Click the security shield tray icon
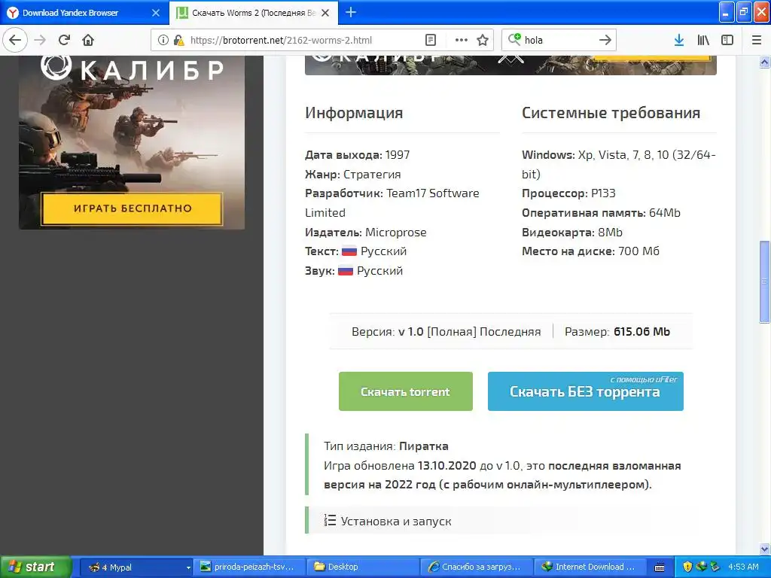Screen dimensions: 771x578 (687, 567)
